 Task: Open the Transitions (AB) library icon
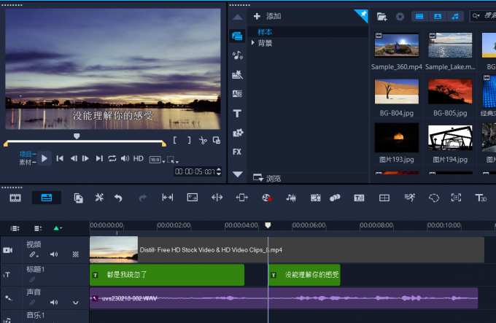[237, 94]
